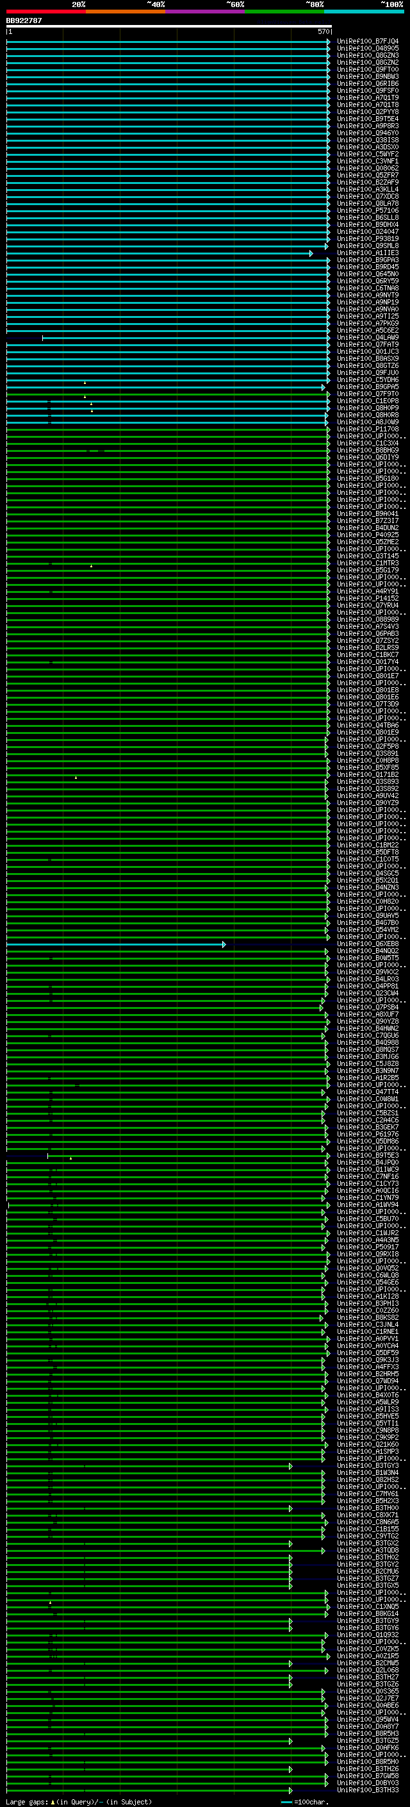
Task: Select label UniRef100_Q6RY59
Action: 368,281
